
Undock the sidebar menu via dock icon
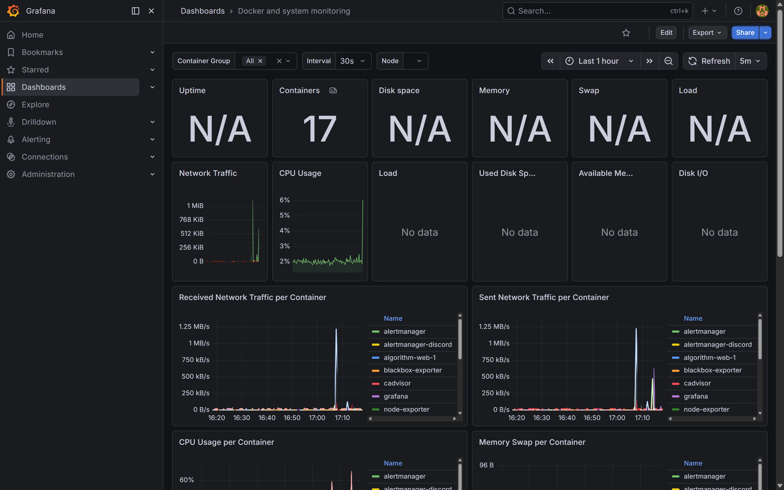[135, 11]
